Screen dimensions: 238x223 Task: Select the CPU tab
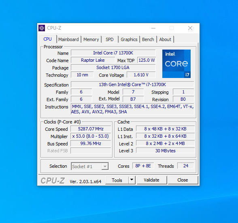pyautogui.click(x=48, y=39)
